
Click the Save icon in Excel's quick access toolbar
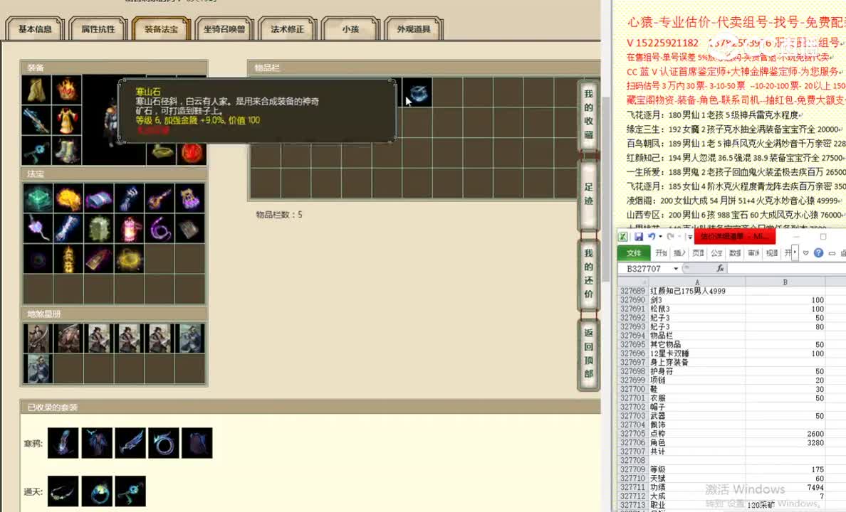[639, 236]
